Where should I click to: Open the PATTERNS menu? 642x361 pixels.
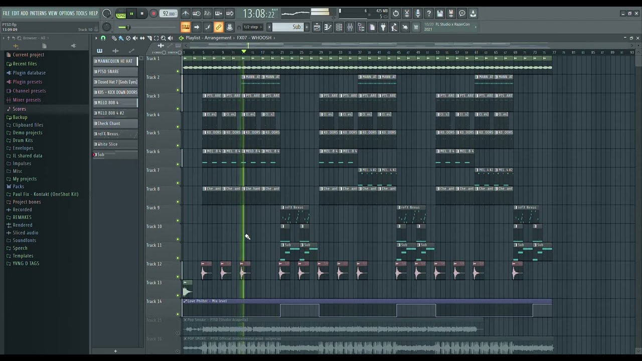[38, 13]
